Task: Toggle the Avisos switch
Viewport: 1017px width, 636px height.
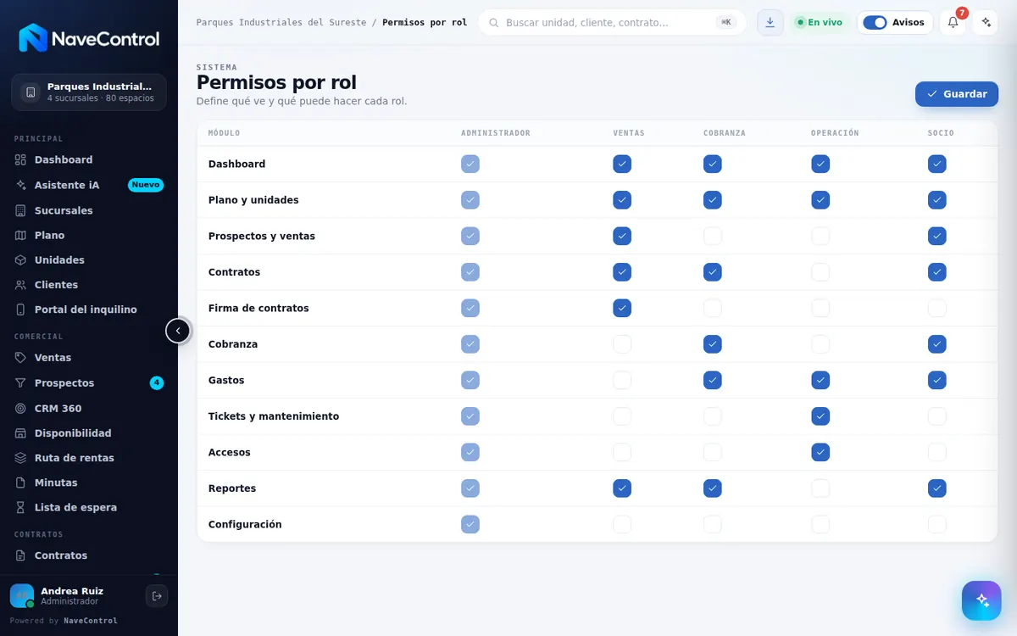Action: pos(875,23)
